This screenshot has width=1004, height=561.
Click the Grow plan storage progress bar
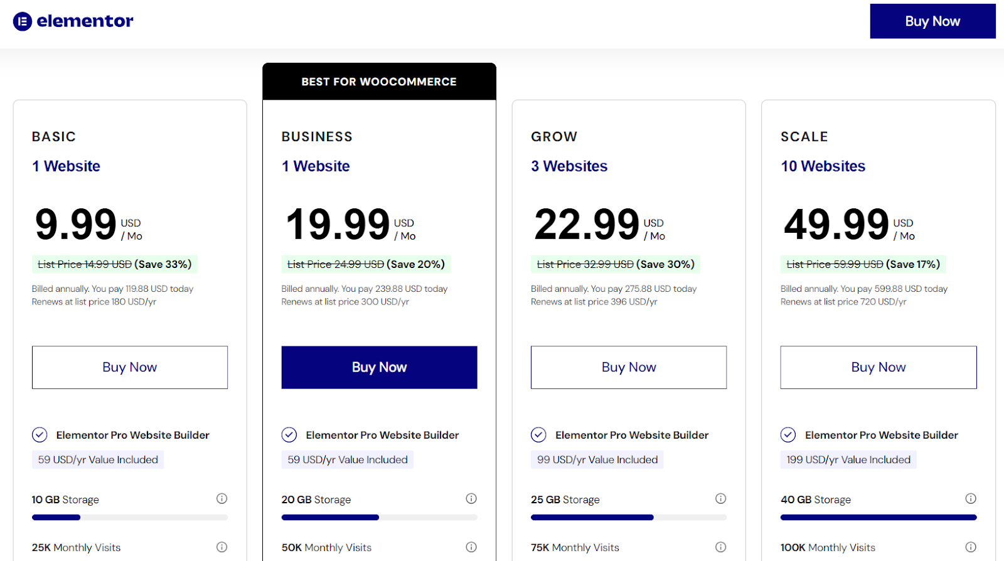click(629, 518)
